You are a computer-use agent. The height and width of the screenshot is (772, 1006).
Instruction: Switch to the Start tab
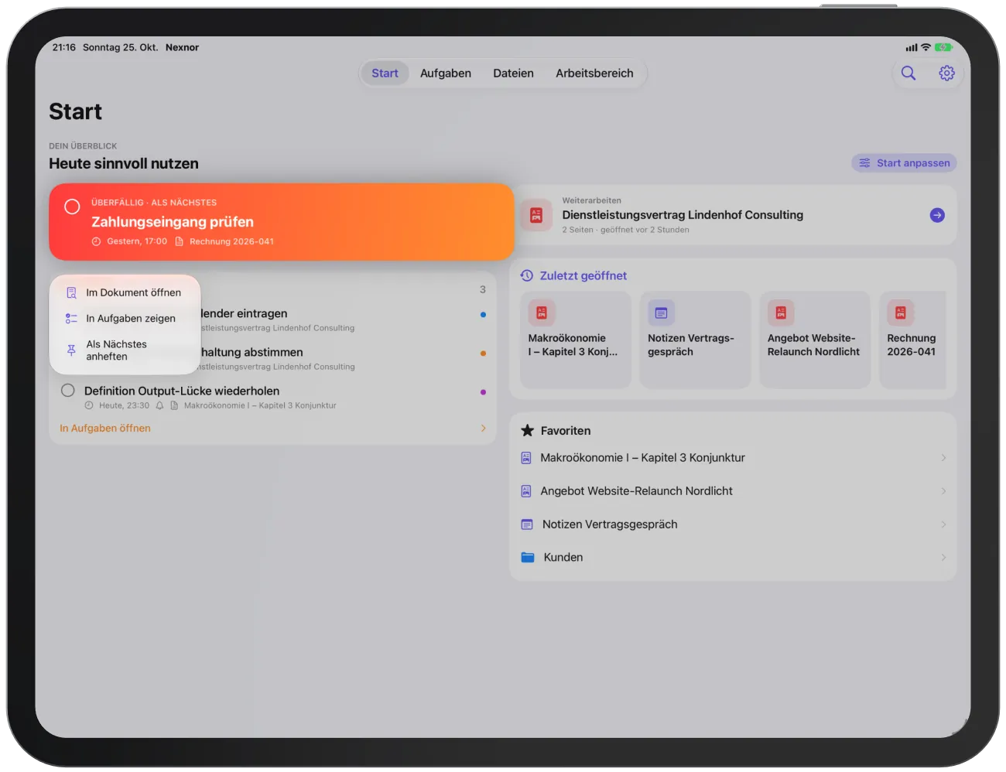click(385, 73)
